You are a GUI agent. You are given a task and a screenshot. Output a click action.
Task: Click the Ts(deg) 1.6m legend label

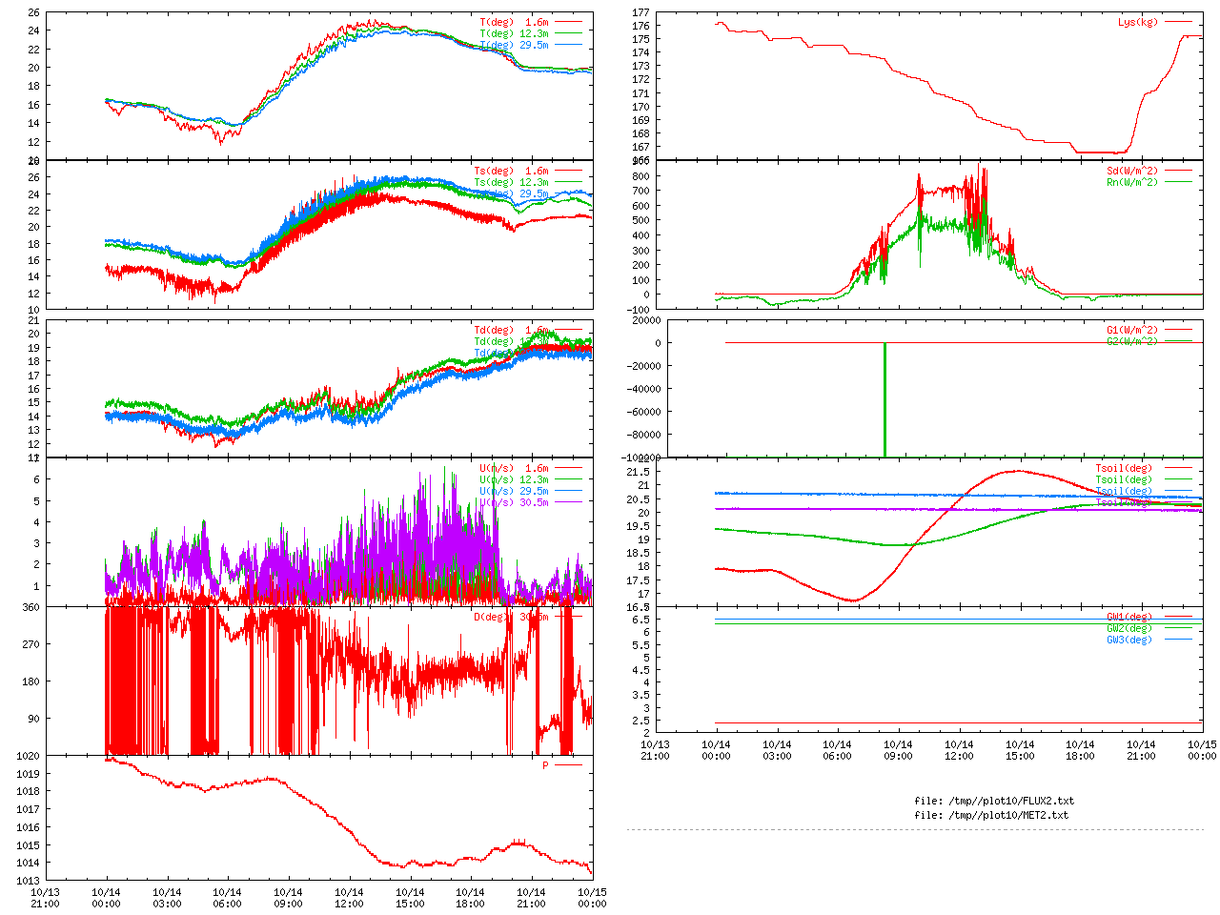[512, 172]
